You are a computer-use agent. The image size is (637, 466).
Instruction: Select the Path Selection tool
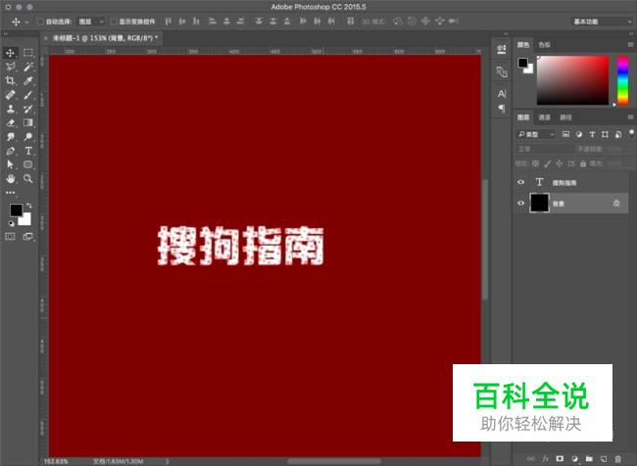(10, 164)
